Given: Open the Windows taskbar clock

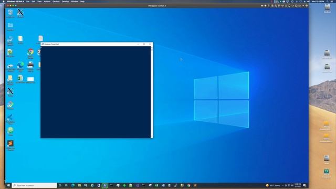Looking at the screenshot, I should pos(298,185).
